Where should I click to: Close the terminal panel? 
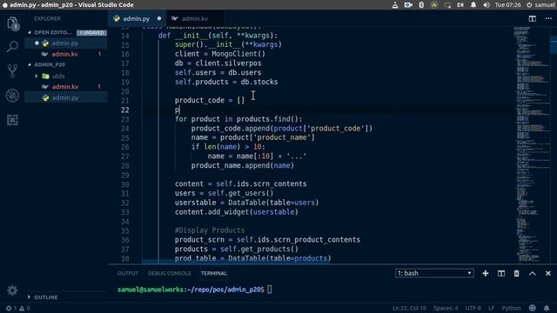(x=548, y=273)
